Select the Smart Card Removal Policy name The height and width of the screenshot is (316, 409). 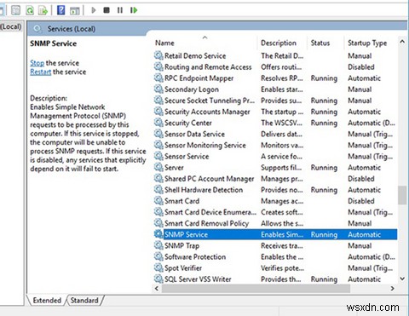tap(206, 223)
